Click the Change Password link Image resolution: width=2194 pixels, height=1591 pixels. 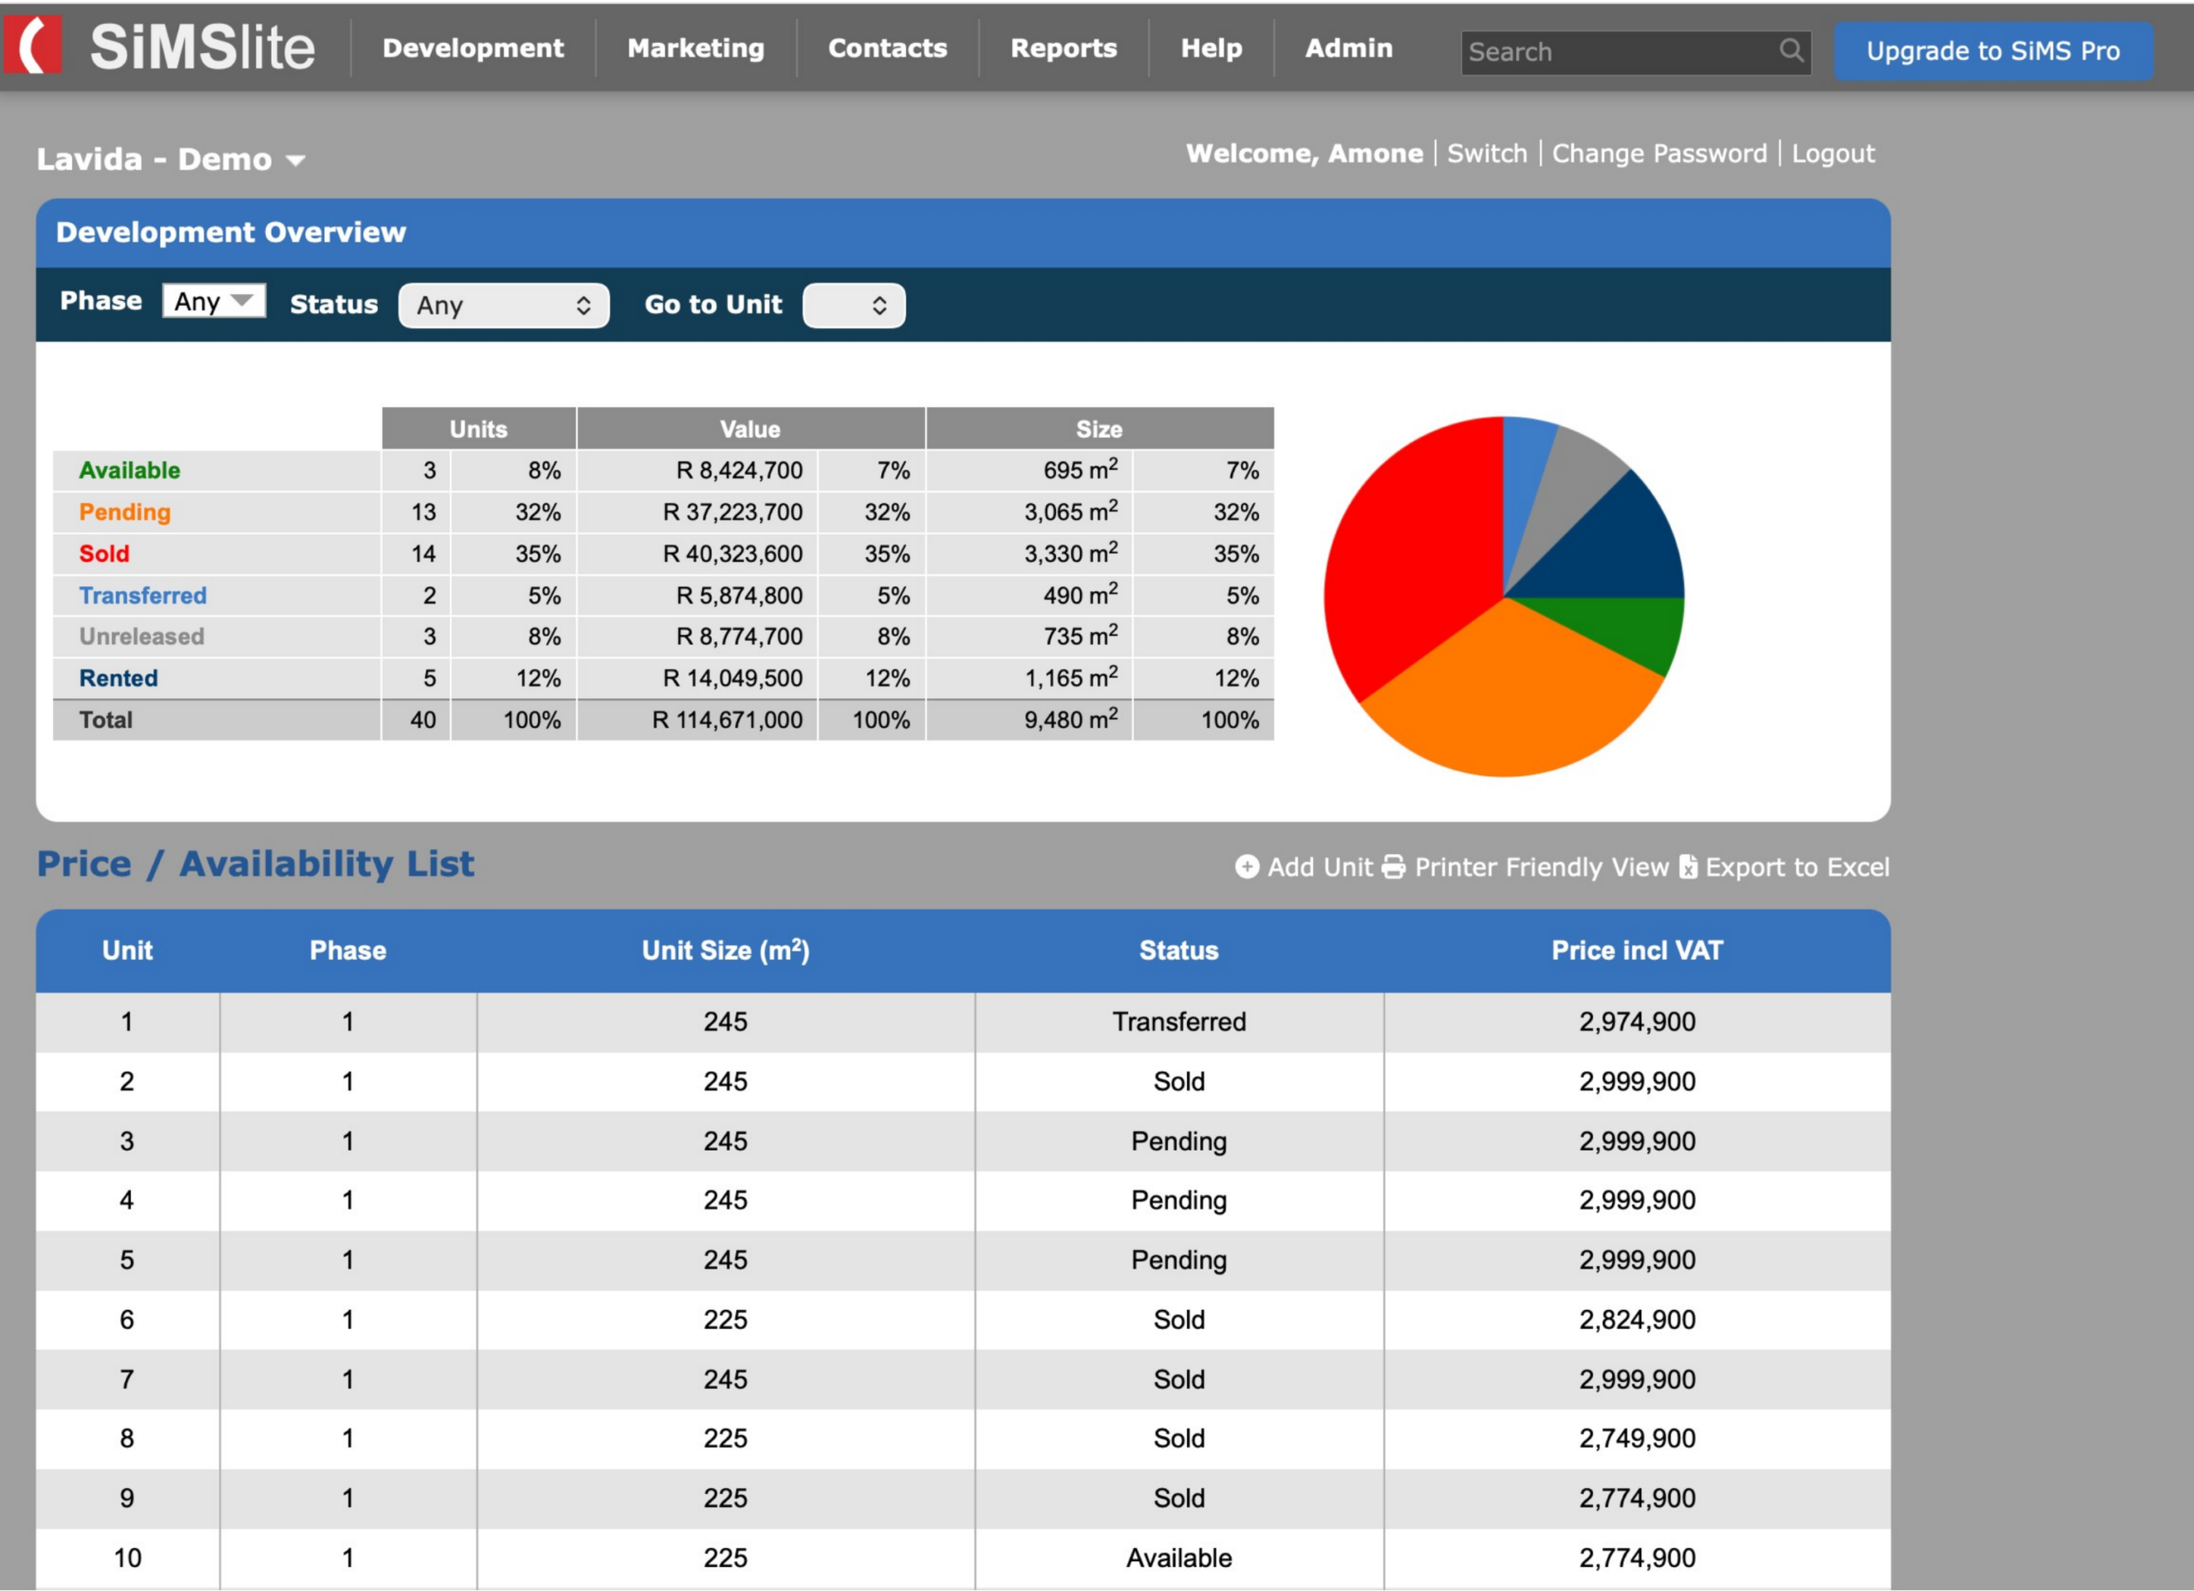coord(1659,153)
